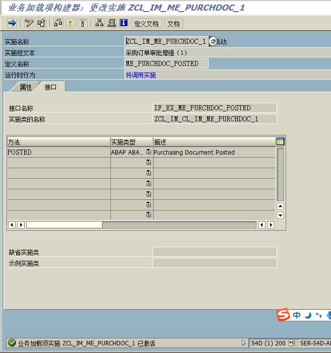Open 文档 button
This screenshot has height=353, width=331.
click(x=174, y=23)
